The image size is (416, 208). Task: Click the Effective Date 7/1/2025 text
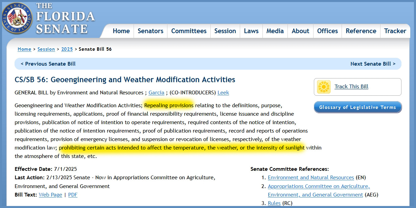tap(46, 169)
